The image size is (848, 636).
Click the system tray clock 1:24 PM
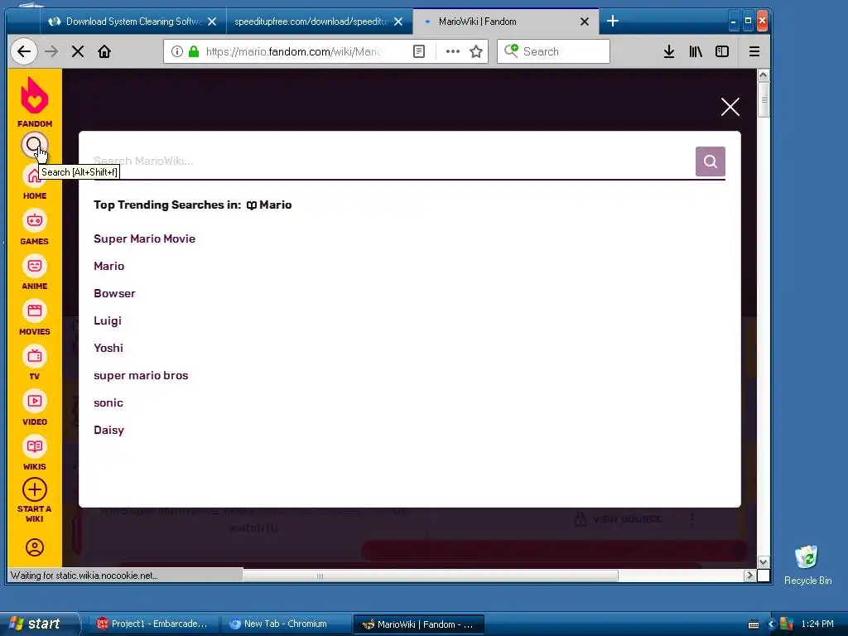click(x=817, y=624)
